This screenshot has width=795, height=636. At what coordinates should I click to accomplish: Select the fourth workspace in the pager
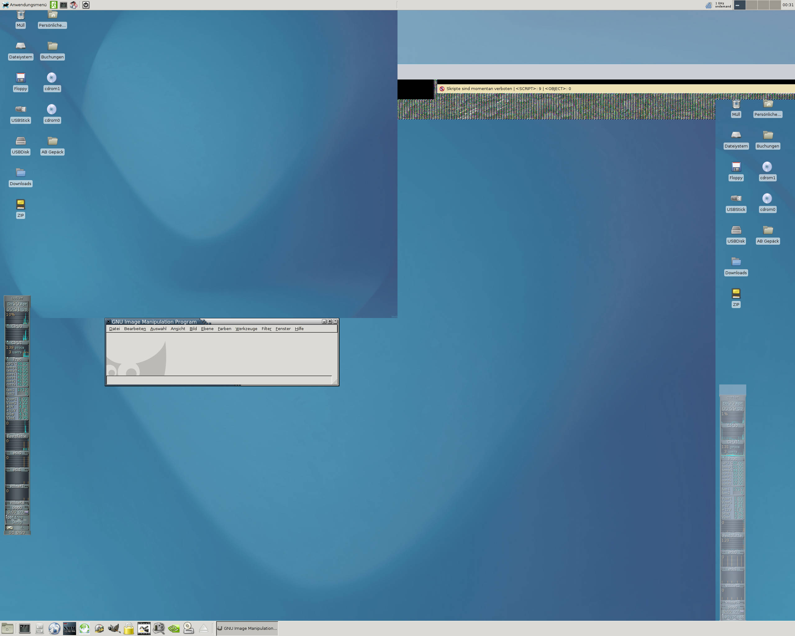pos(775,5)
